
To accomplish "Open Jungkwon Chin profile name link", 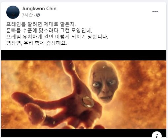I will (39, 9).
